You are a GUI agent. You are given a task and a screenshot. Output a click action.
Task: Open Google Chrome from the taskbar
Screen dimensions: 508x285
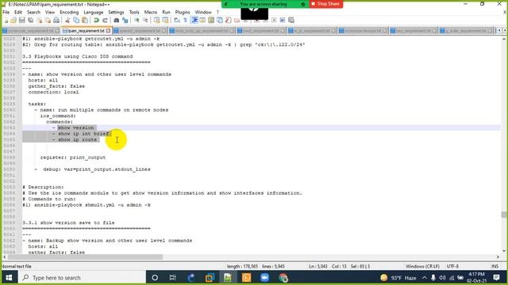pos(283,278)
